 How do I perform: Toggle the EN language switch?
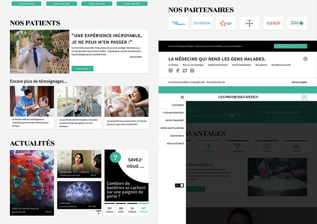[180, 185]
